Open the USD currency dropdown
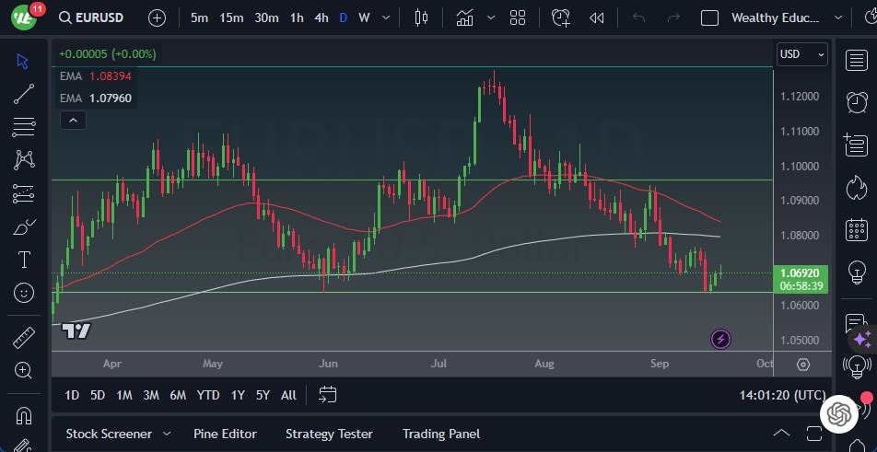877x452 pixels. (x=801, y=54)
